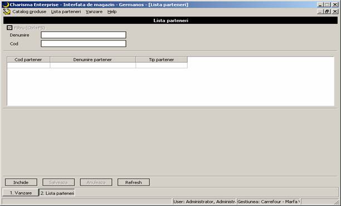Focus the Cod input field
This screenshot has width=341, height=206.
84,43
